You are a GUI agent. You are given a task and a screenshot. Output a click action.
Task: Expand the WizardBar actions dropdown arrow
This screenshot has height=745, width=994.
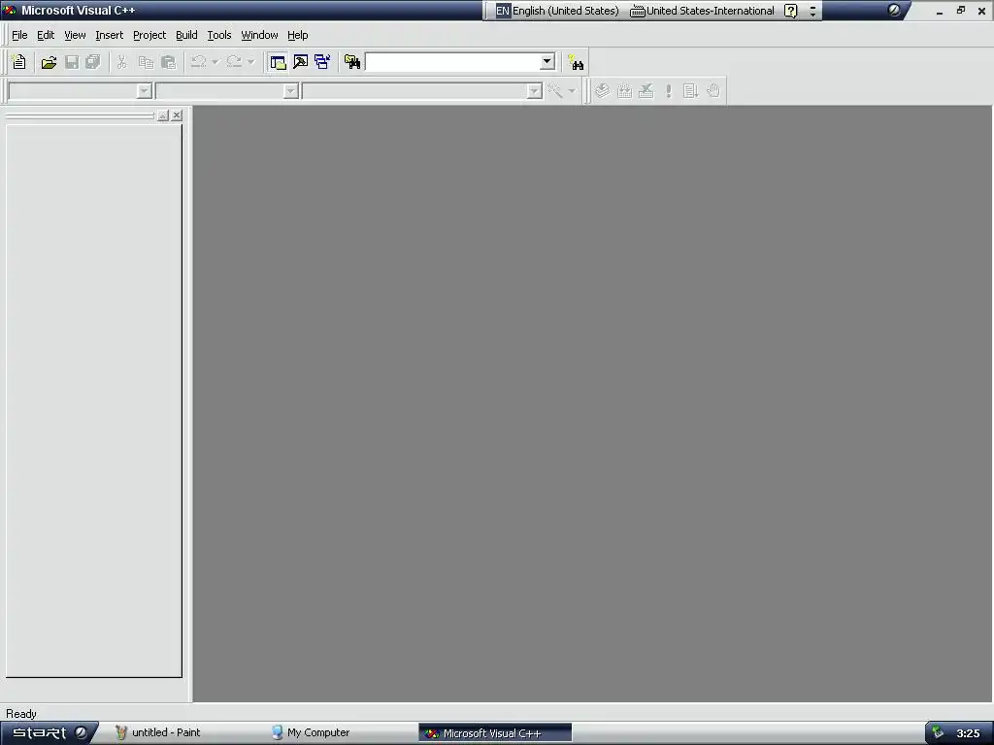572,91
